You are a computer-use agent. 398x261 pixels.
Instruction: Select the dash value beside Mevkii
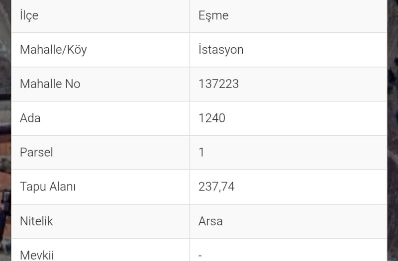tap(200, 256)
